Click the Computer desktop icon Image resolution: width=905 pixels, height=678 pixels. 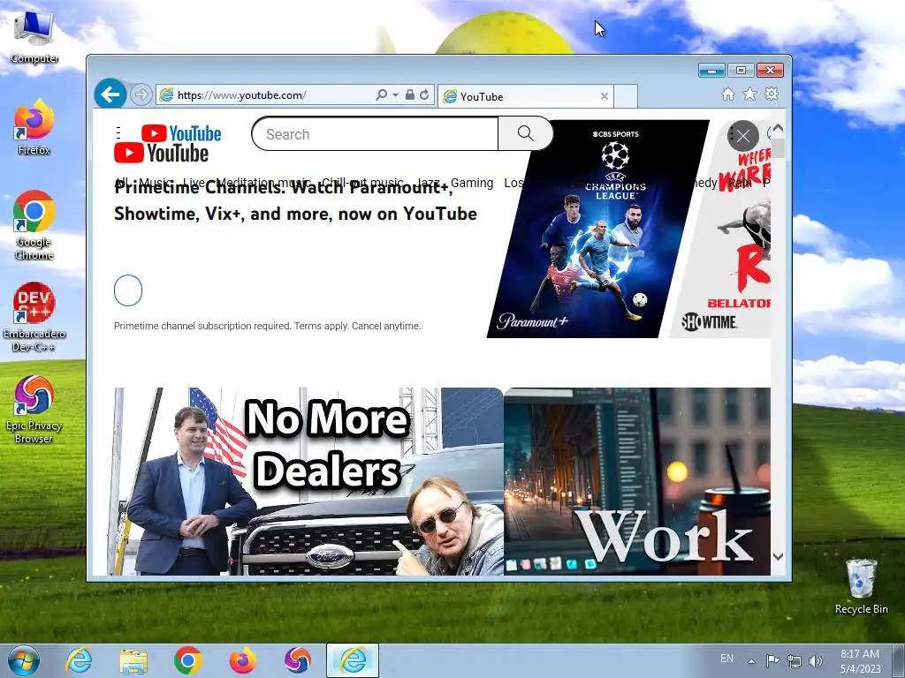click(34, 37)
